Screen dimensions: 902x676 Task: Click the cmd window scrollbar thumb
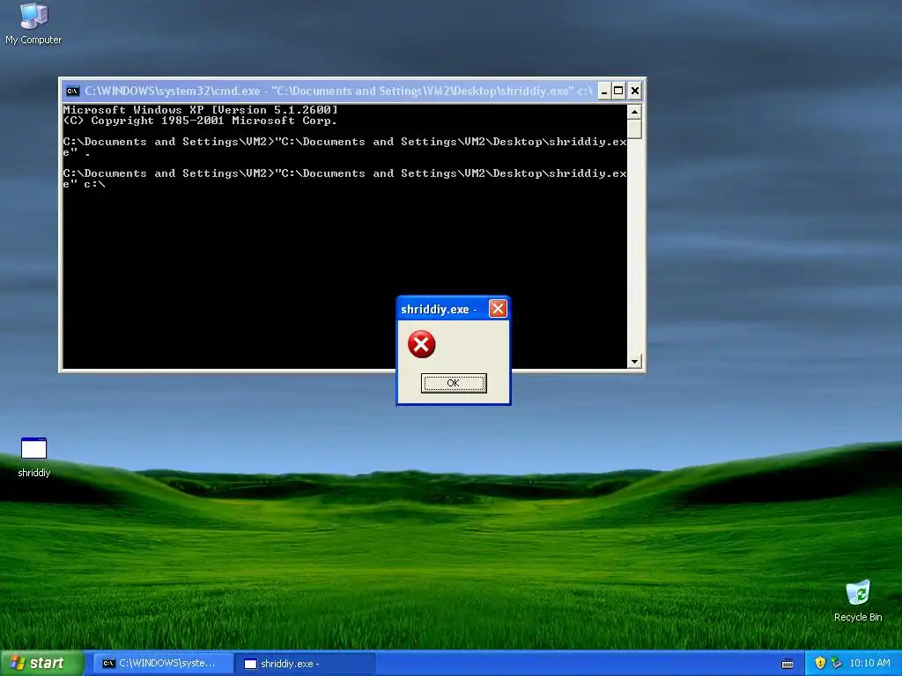click(x=634, y=129)
